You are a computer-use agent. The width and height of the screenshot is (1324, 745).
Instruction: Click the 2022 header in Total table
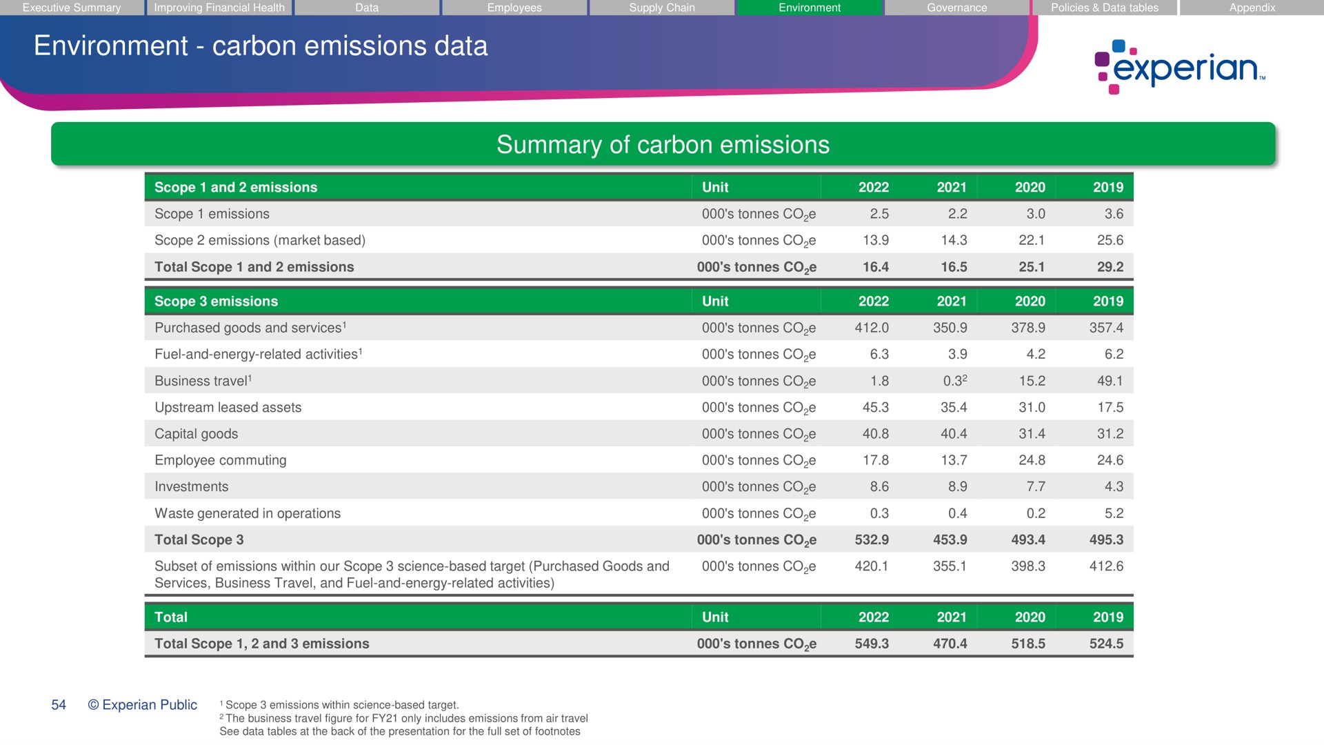tap(874, 617)
